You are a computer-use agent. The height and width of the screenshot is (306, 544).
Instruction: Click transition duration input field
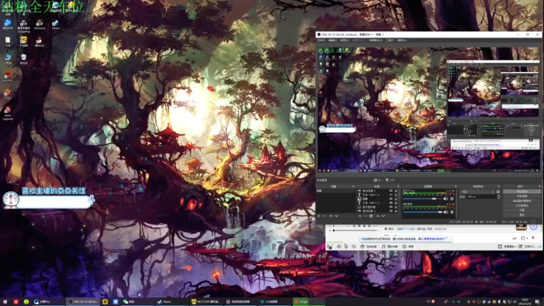[481, 197]
